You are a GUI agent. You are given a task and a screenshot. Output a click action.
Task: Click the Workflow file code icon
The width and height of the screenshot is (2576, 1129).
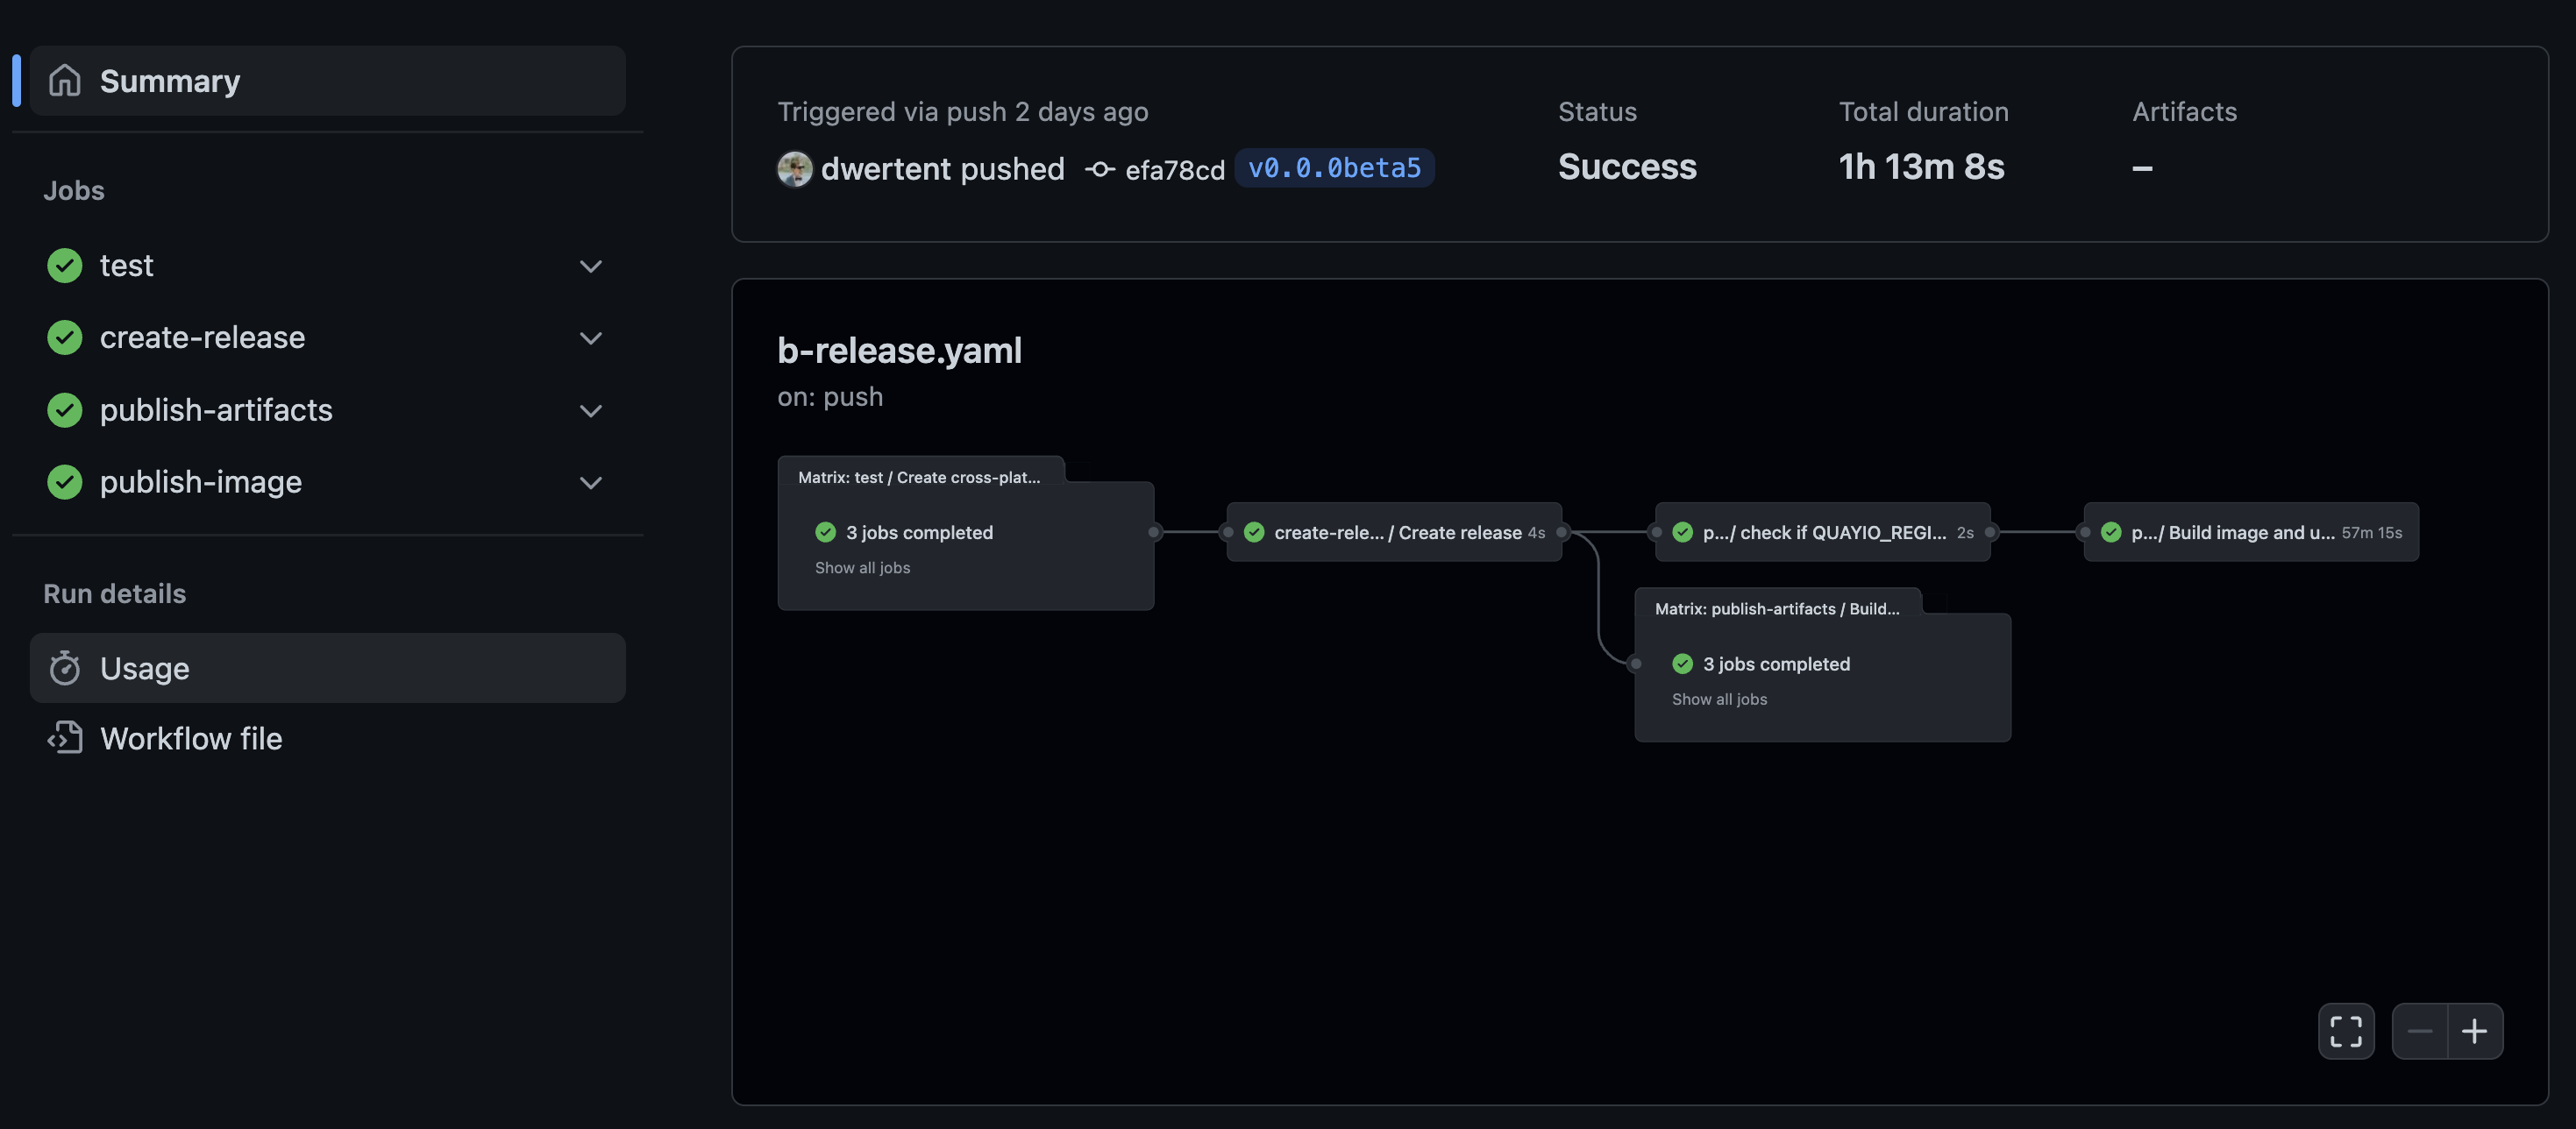[x=65, y=738]
